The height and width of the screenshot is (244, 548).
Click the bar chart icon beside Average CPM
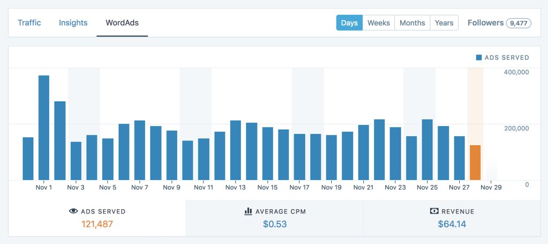coord(248,211)
